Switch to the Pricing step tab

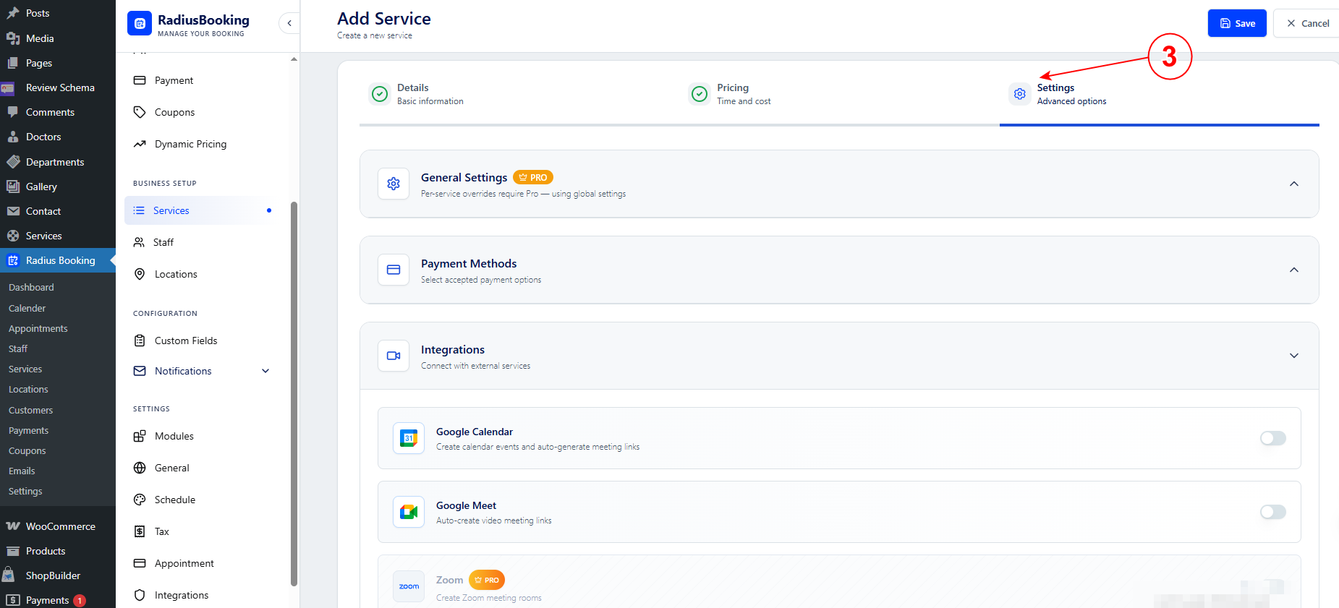pyautogui.click(x=839, y=94)
